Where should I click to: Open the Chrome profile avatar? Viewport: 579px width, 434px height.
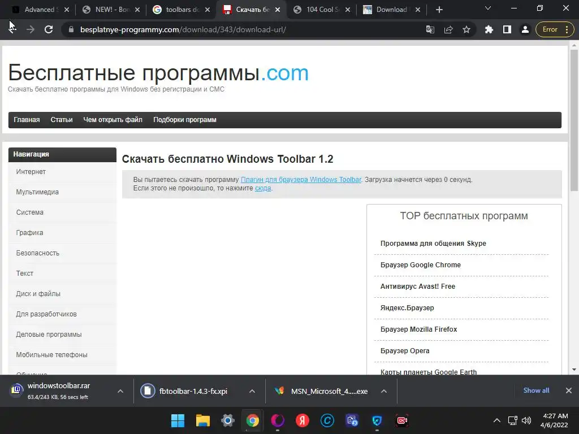click(x=525, y=29)
